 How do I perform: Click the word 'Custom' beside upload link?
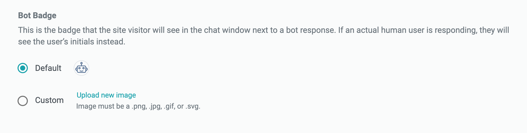(49, 100)
